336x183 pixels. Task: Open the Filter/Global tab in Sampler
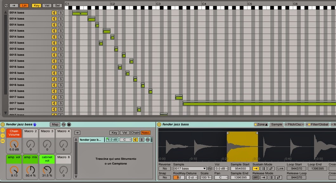318,124
